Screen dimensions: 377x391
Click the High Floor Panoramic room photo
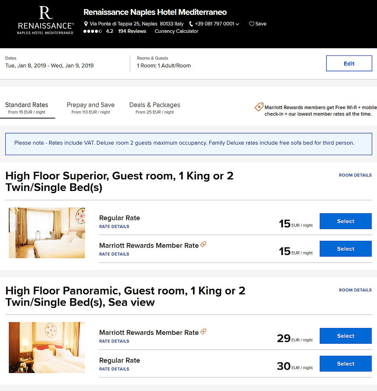(47, 347)
